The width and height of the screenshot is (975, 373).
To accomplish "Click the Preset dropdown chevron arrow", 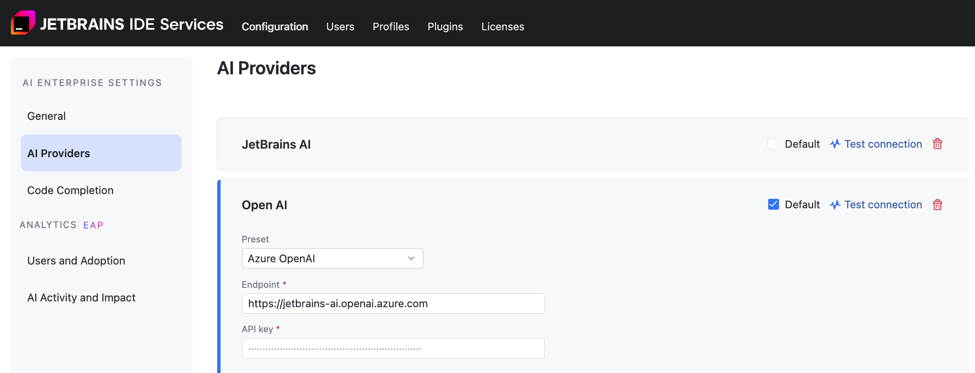I will click(411, 258).
